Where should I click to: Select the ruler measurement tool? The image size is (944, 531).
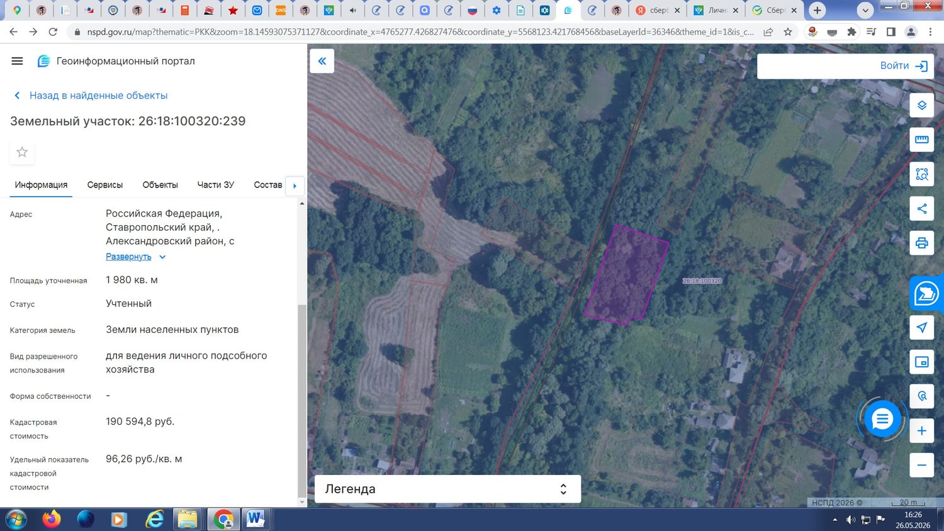[922, 140]
